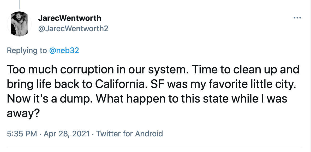Click the "Replying to" label text
This screenshot has height=152, width=311.
click(x=27, y=51)
